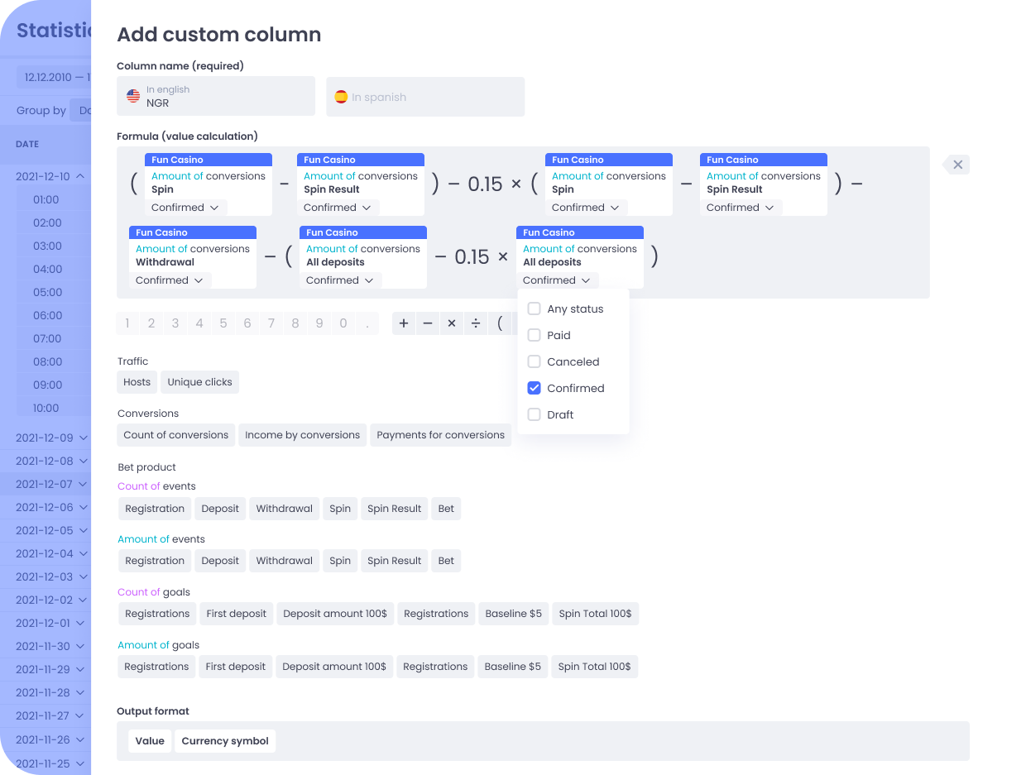Click the In spanish name field
The height and width of the screenshot is (775, 1026).
point(425,97)
